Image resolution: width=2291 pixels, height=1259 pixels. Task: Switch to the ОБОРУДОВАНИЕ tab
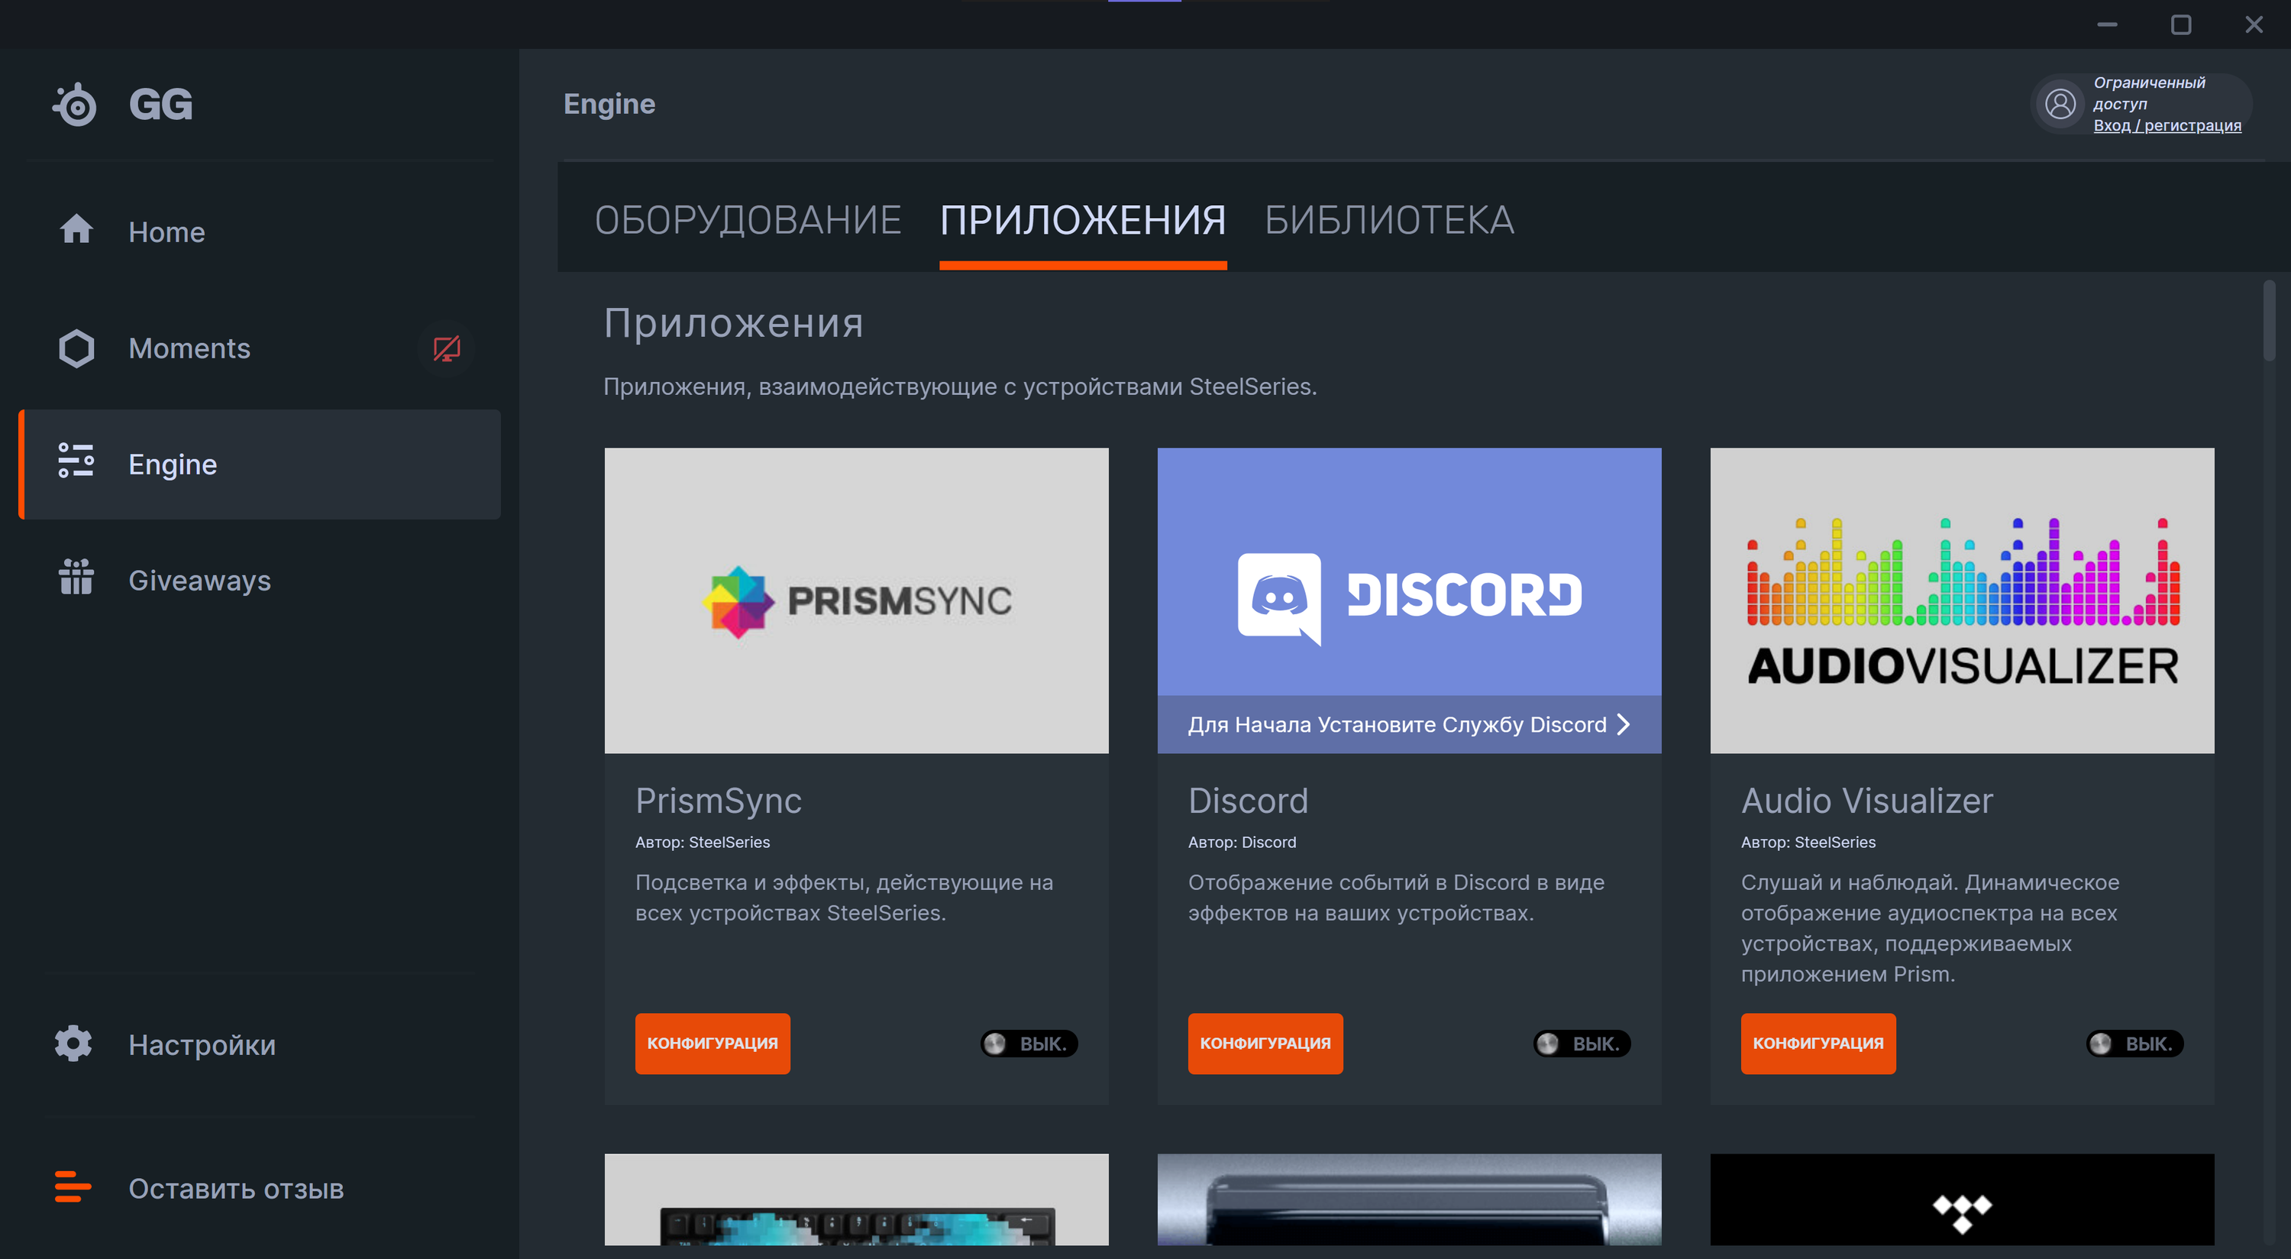click(748, 220)
